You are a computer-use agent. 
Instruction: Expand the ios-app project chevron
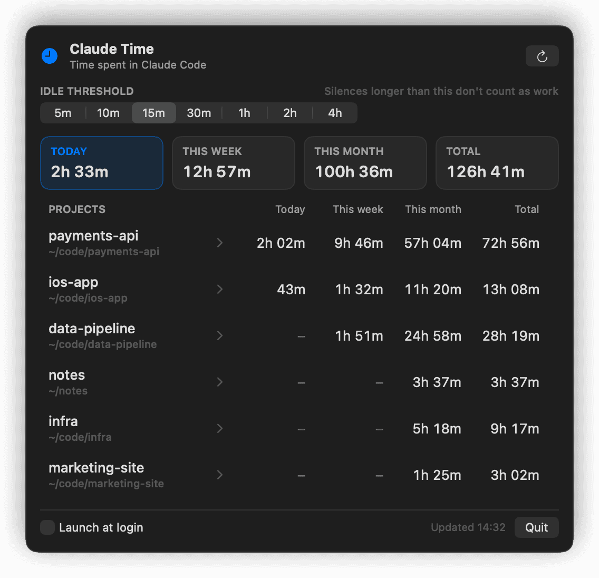click(220, 289)
